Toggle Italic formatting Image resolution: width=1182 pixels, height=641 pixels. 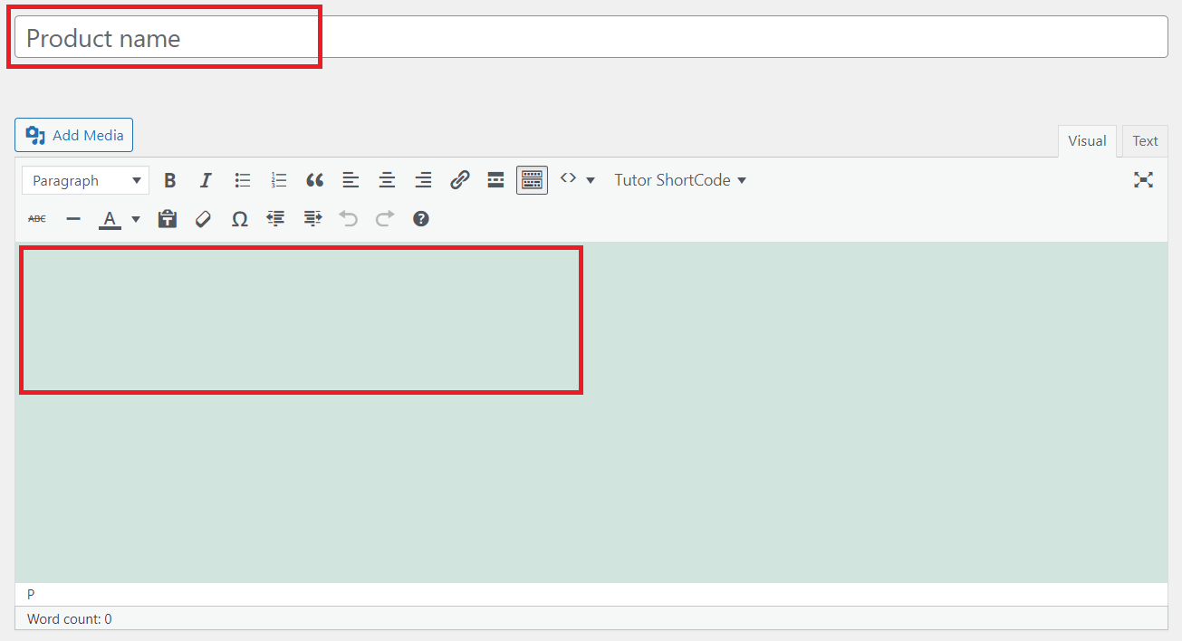tap(206, 180)
